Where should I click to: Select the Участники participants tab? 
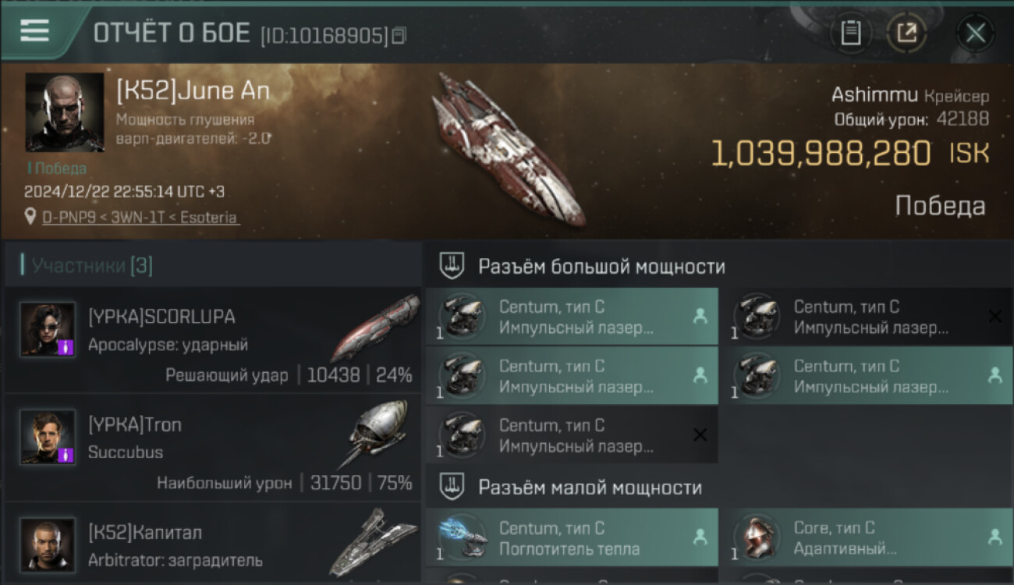click(x=87, y=266)
